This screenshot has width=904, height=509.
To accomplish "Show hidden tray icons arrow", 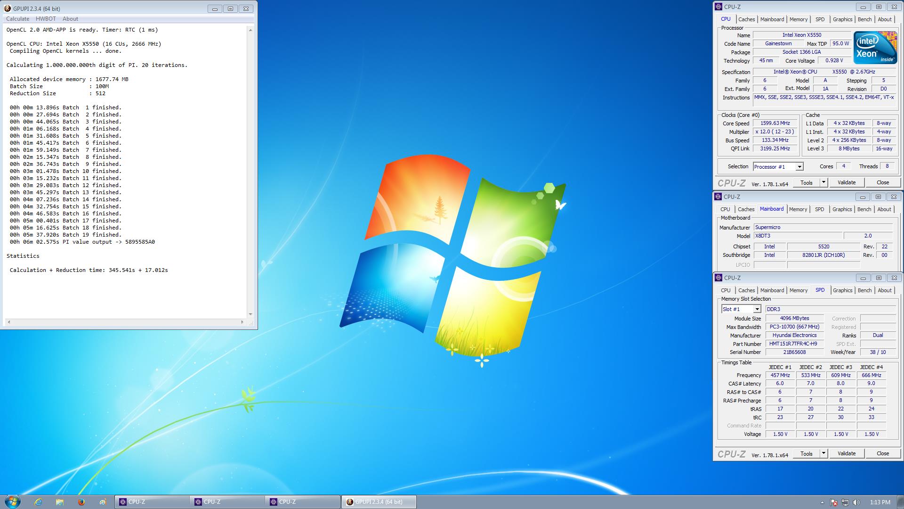I will 822,502.
